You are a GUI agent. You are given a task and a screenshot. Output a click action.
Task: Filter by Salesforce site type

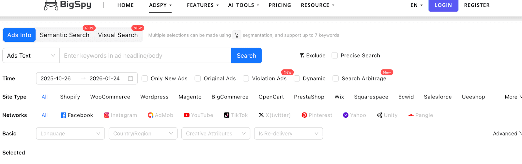pos(438,97)
